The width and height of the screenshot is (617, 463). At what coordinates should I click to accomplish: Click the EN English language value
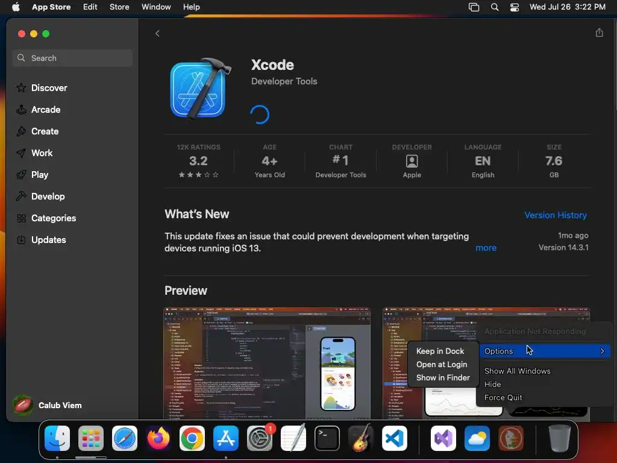click(483, 162)
